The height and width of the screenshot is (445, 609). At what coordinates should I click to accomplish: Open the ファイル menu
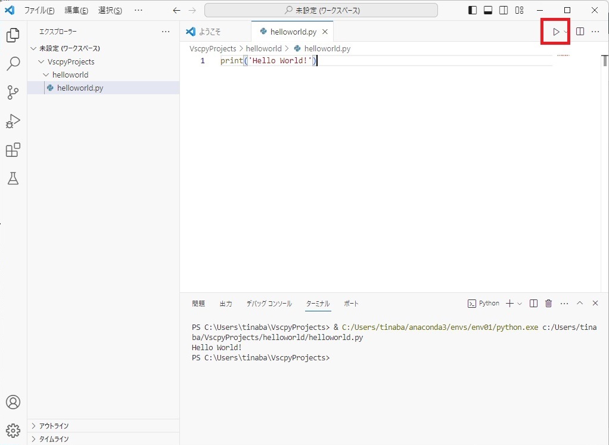tap(39, 10)
